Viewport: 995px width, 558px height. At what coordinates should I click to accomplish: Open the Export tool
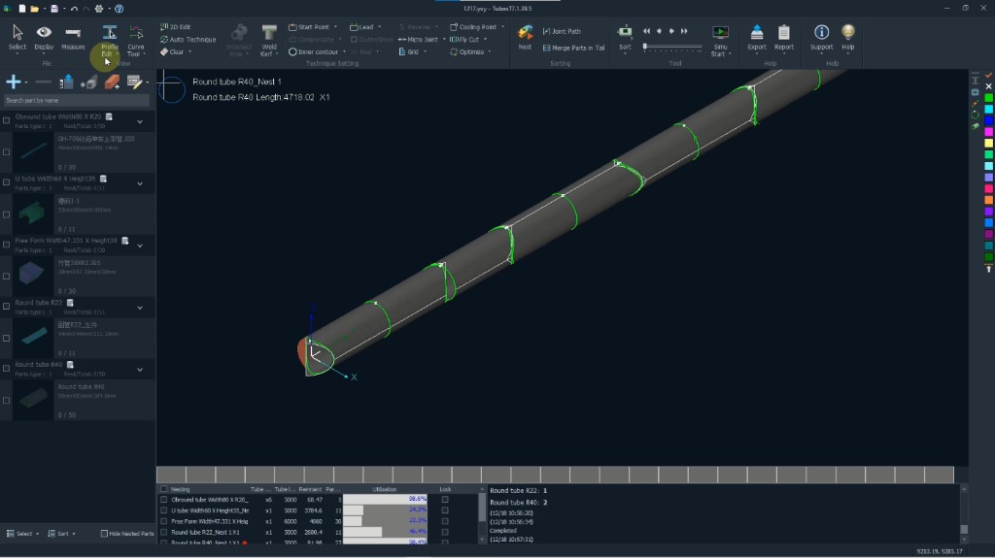point(756,38)
